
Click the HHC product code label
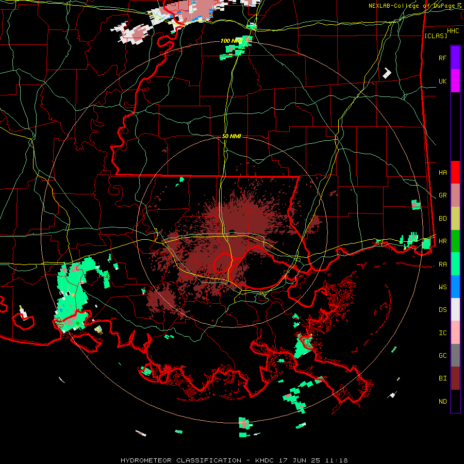(x=453, y=31)
